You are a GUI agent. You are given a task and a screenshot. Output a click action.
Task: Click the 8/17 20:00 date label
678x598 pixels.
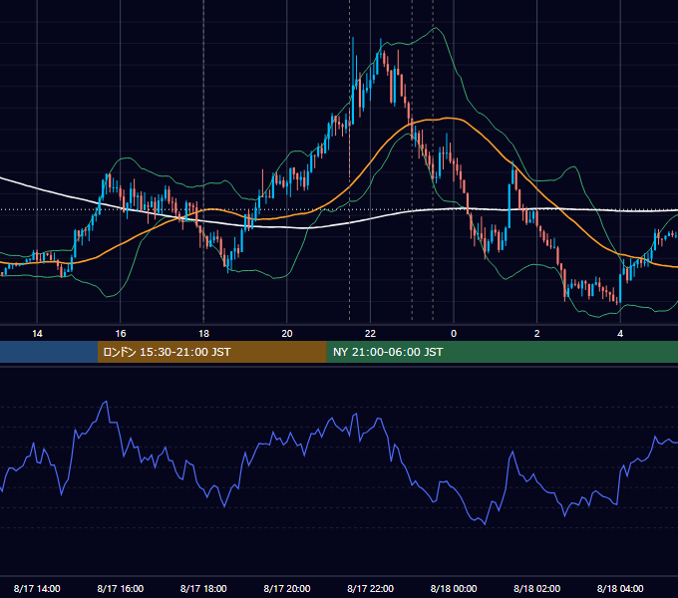click(x=287, y=588)
